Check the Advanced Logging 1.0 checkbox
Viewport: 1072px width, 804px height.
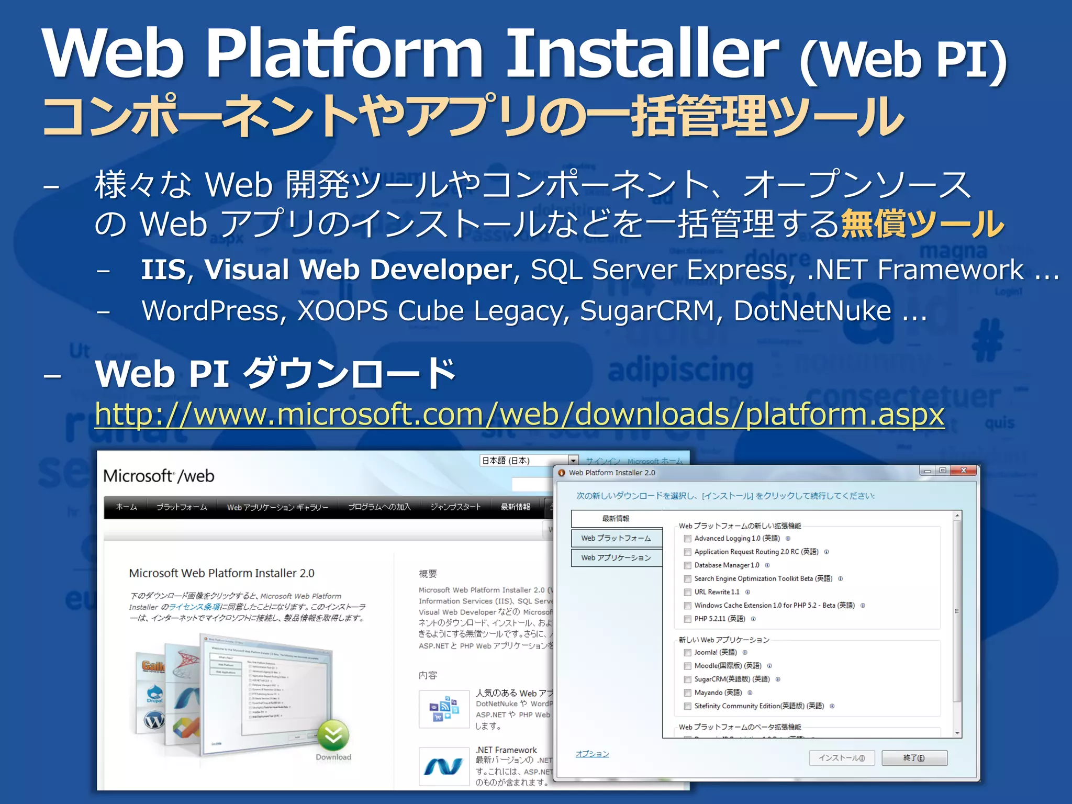coord(688,539)
